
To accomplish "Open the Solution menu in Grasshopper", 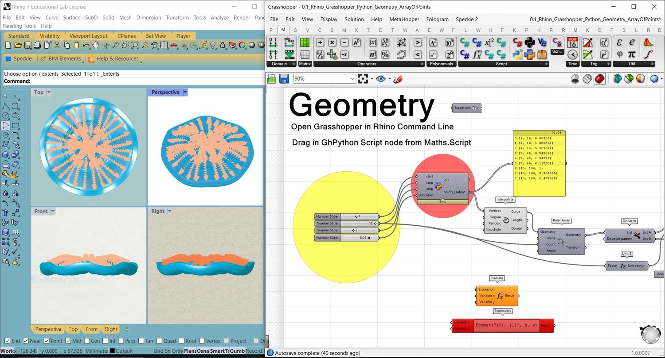I will coord(354,19).
